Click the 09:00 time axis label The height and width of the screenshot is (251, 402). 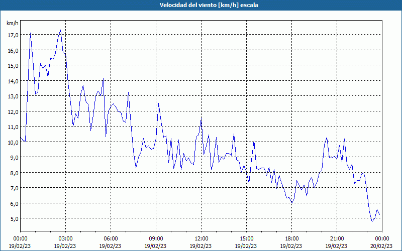[x=156, y=239]
